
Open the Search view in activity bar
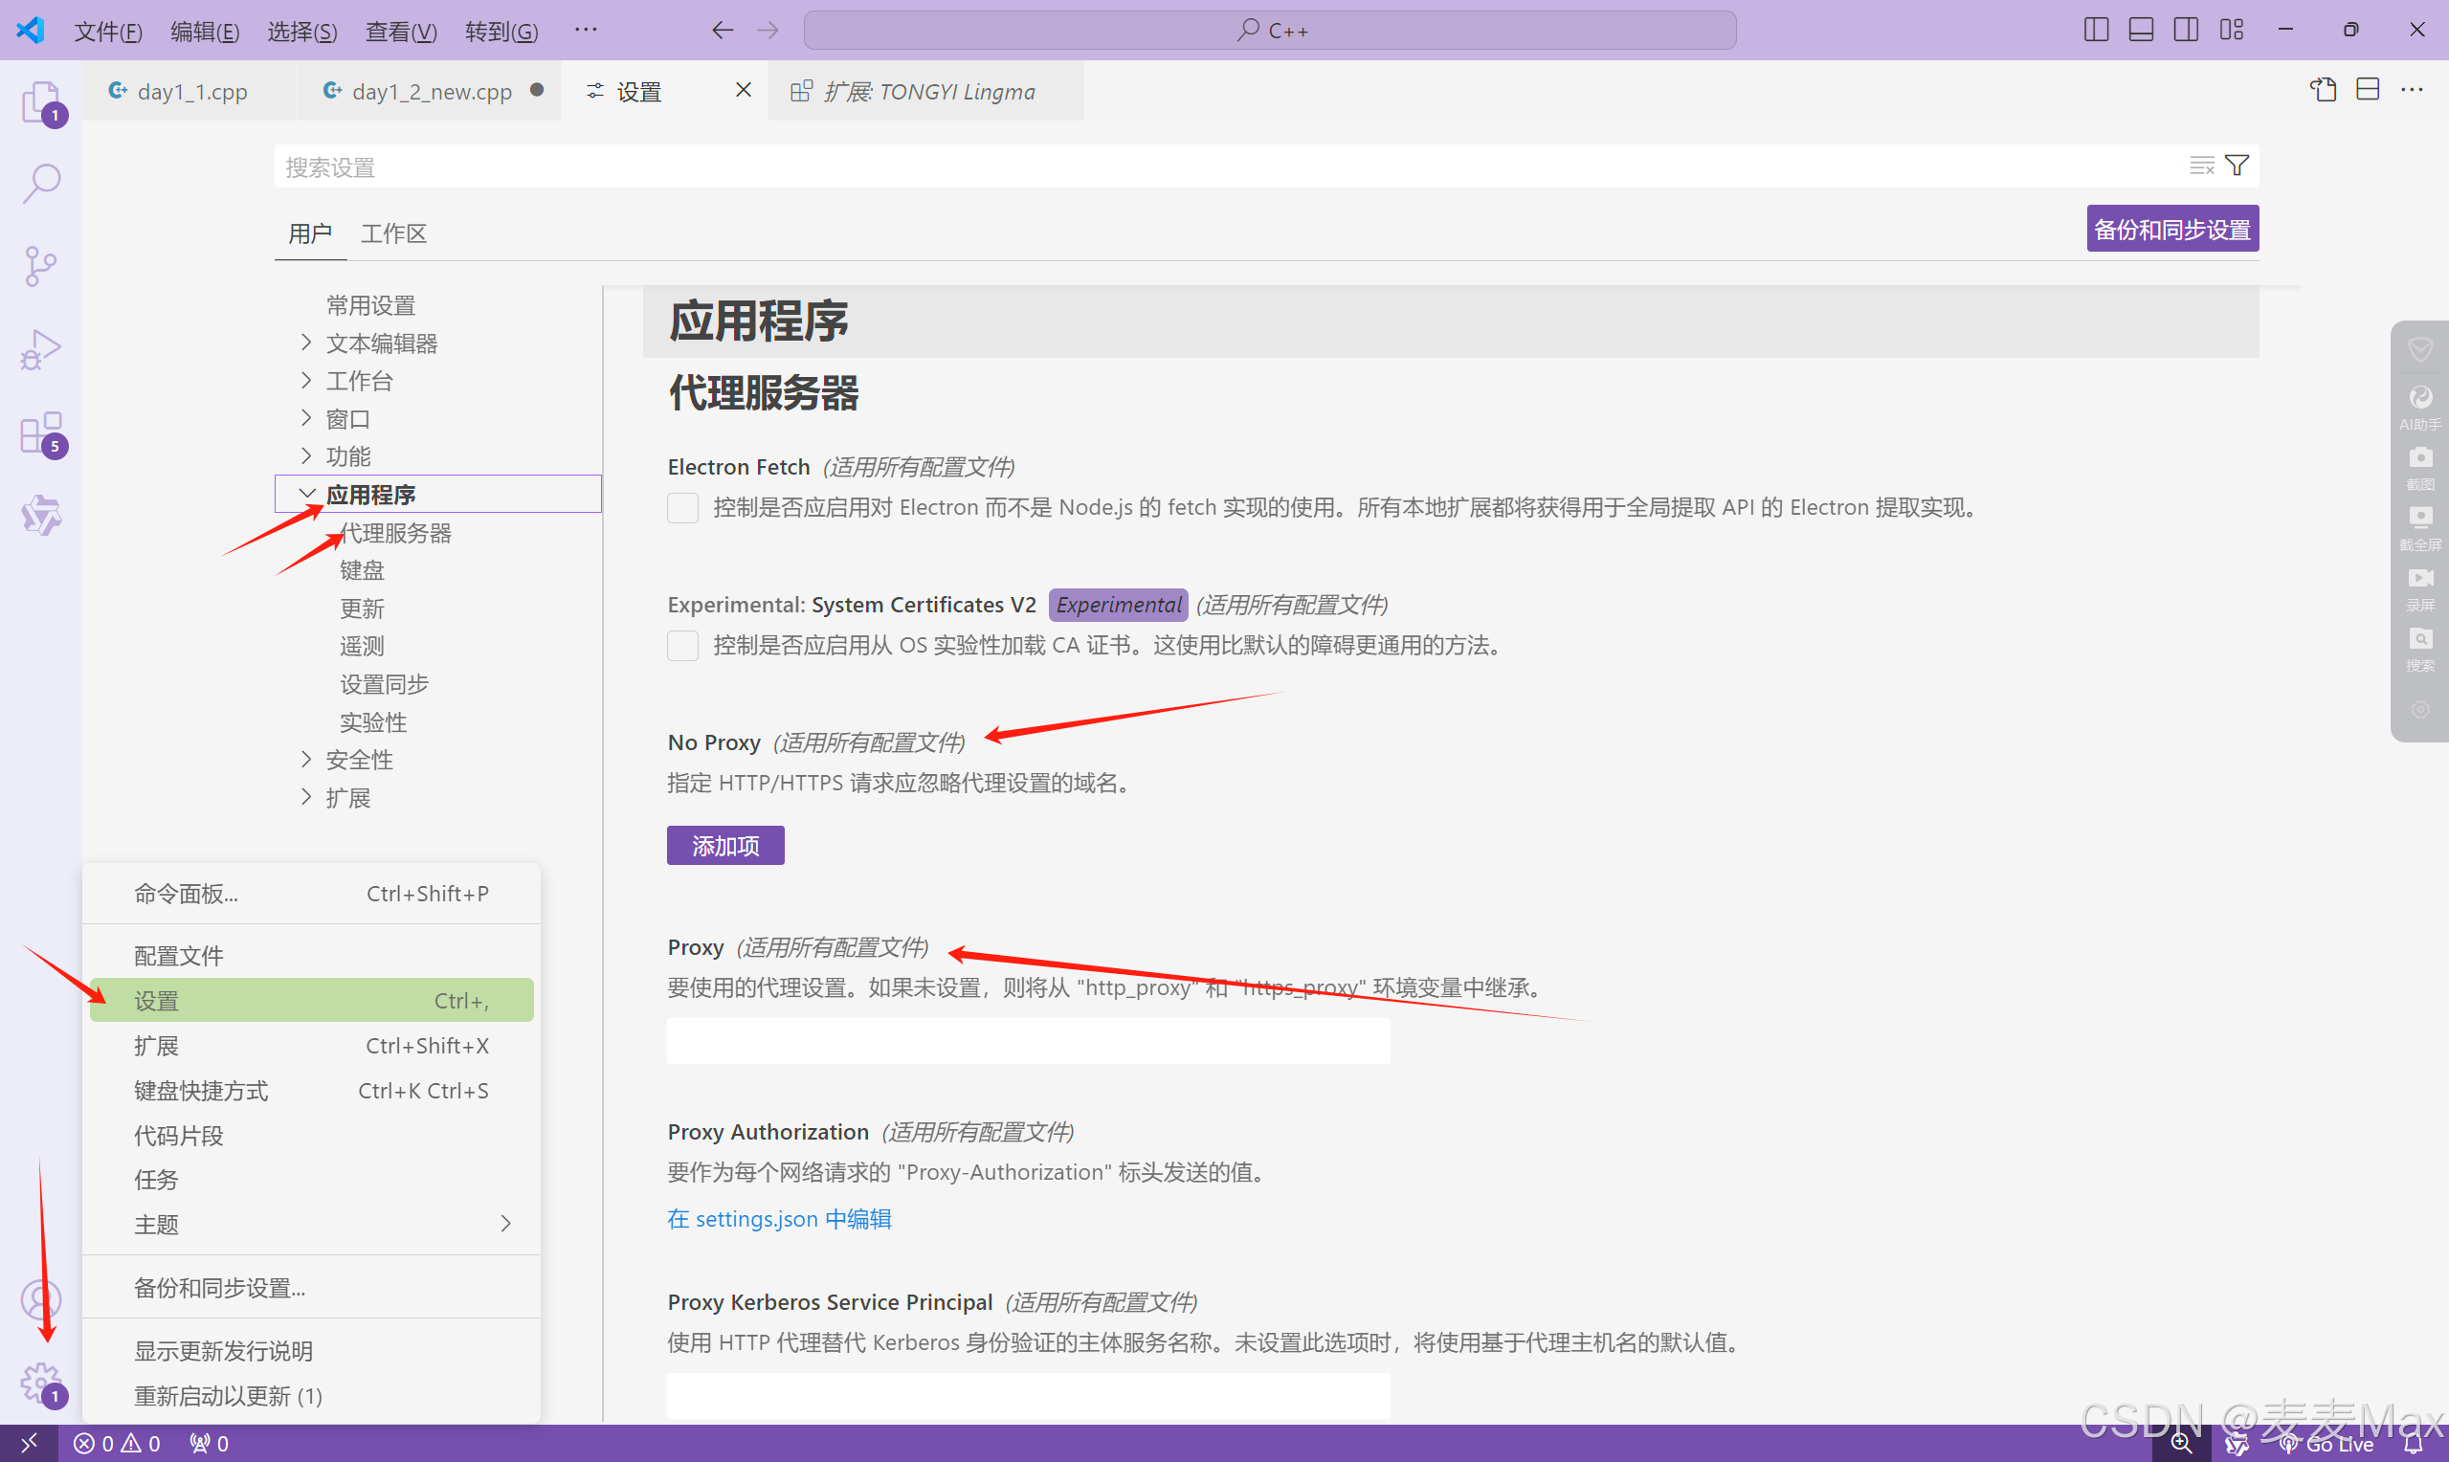point(41,184)
